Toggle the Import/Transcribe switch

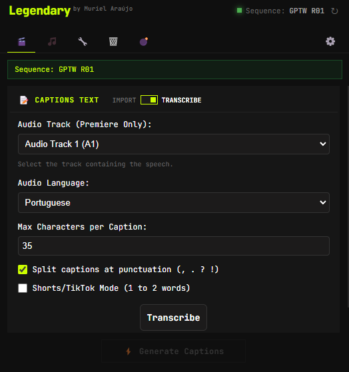pyautogui.click(x=149, y=100)
